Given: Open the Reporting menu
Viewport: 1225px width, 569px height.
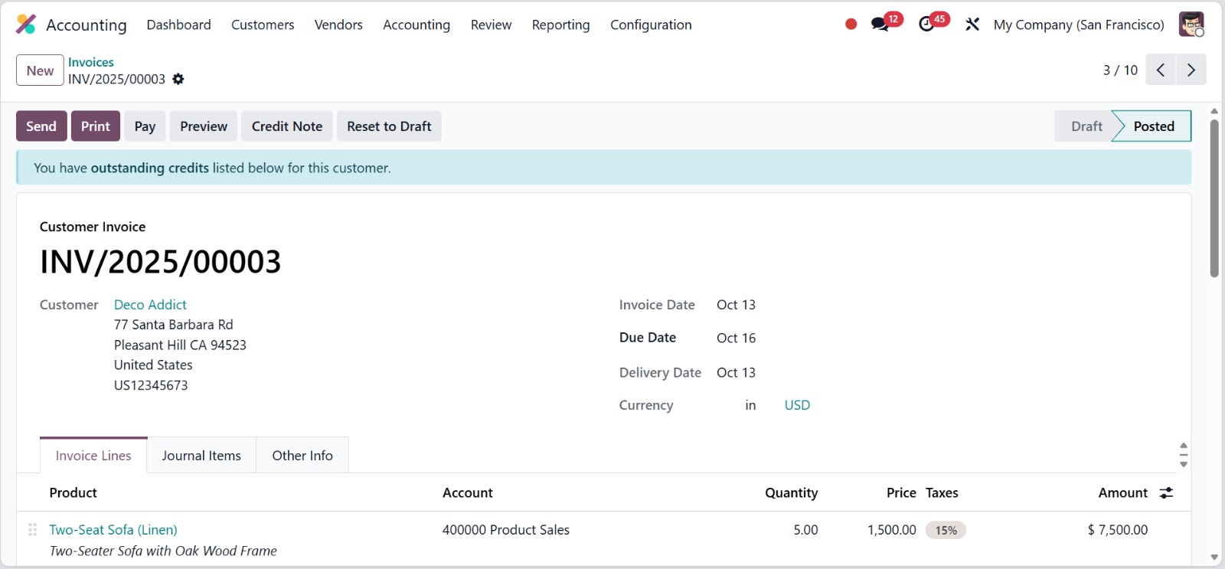Looking at the screenshot, I should 560,25.
